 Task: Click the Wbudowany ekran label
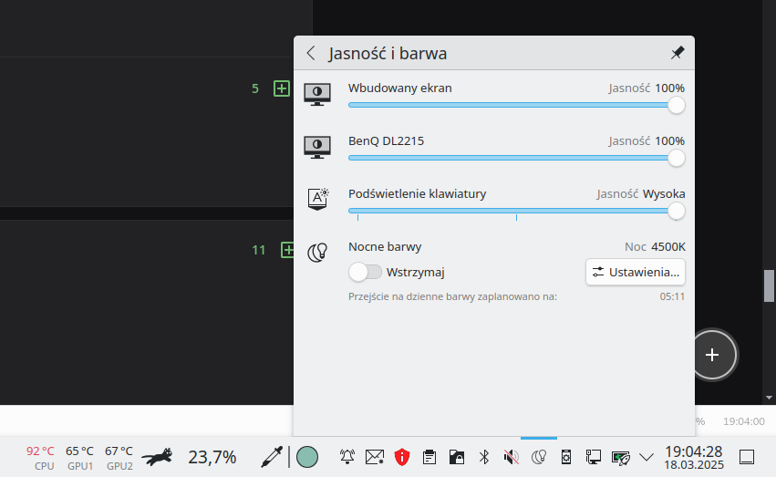400,88
